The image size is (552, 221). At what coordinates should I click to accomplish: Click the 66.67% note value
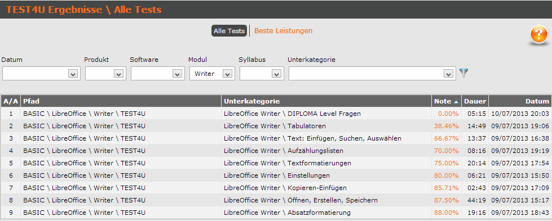(447, 138)
